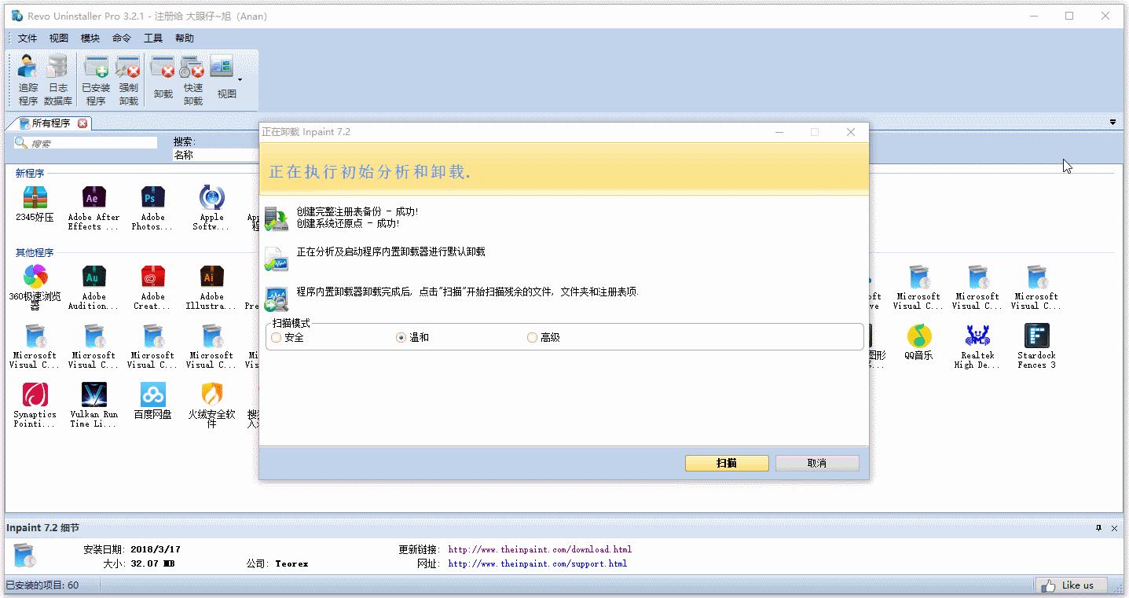Open the 追踪程序 toolbar tool
The width and height of the screenshot is (1129, 598).
(x=27, y=78)
